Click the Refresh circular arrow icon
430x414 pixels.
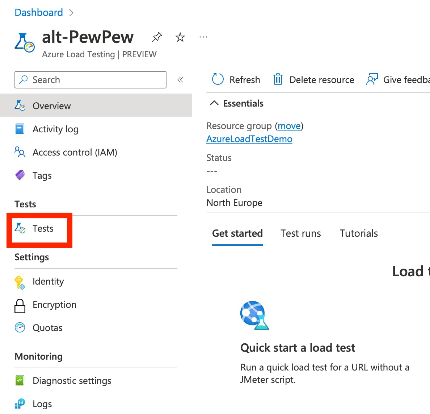coord(218,79)
